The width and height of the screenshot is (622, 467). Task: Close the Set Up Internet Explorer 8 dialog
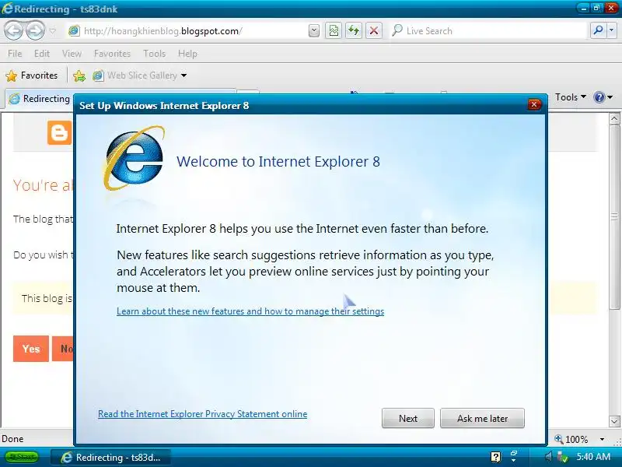534,104
